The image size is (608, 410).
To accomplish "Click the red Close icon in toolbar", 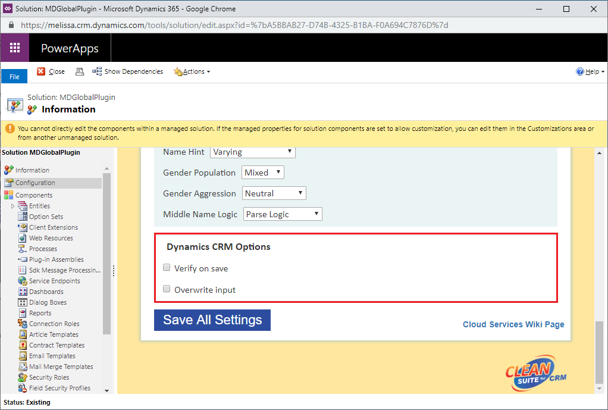I will tap(40, 71).
